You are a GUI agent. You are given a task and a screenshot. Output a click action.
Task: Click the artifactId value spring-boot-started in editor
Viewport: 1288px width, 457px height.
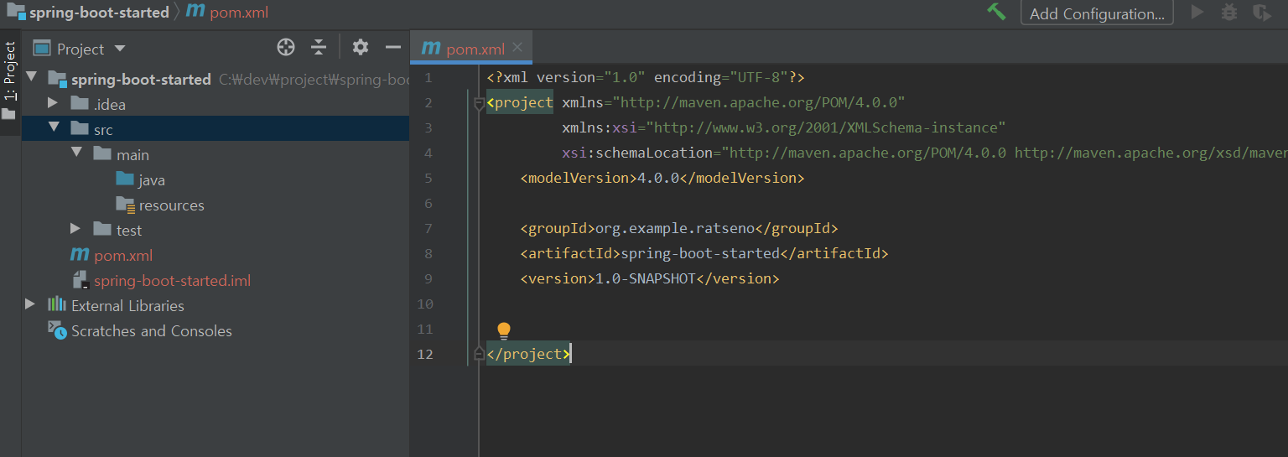[x=700, y=253]
